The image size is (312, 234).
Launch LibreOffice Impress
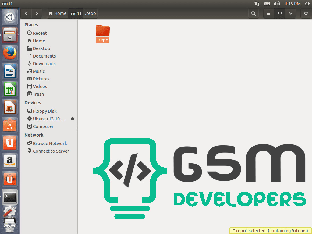click(10, 107)
